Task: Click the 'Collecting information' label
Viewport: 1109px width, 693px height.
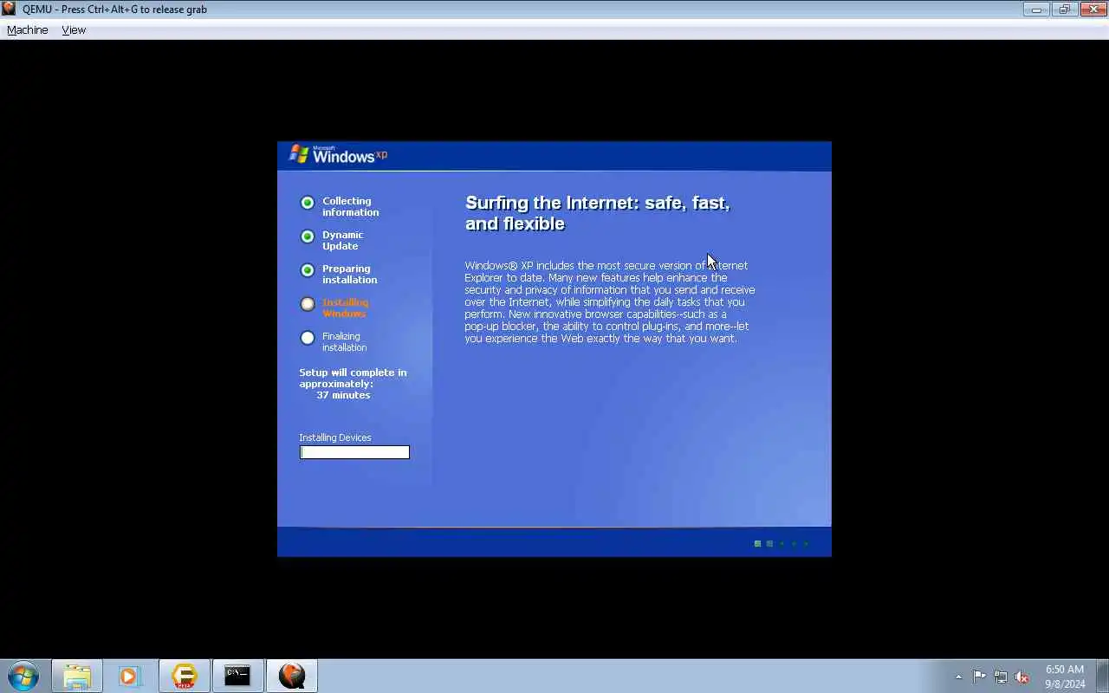Action: click(x=351, y=206)
